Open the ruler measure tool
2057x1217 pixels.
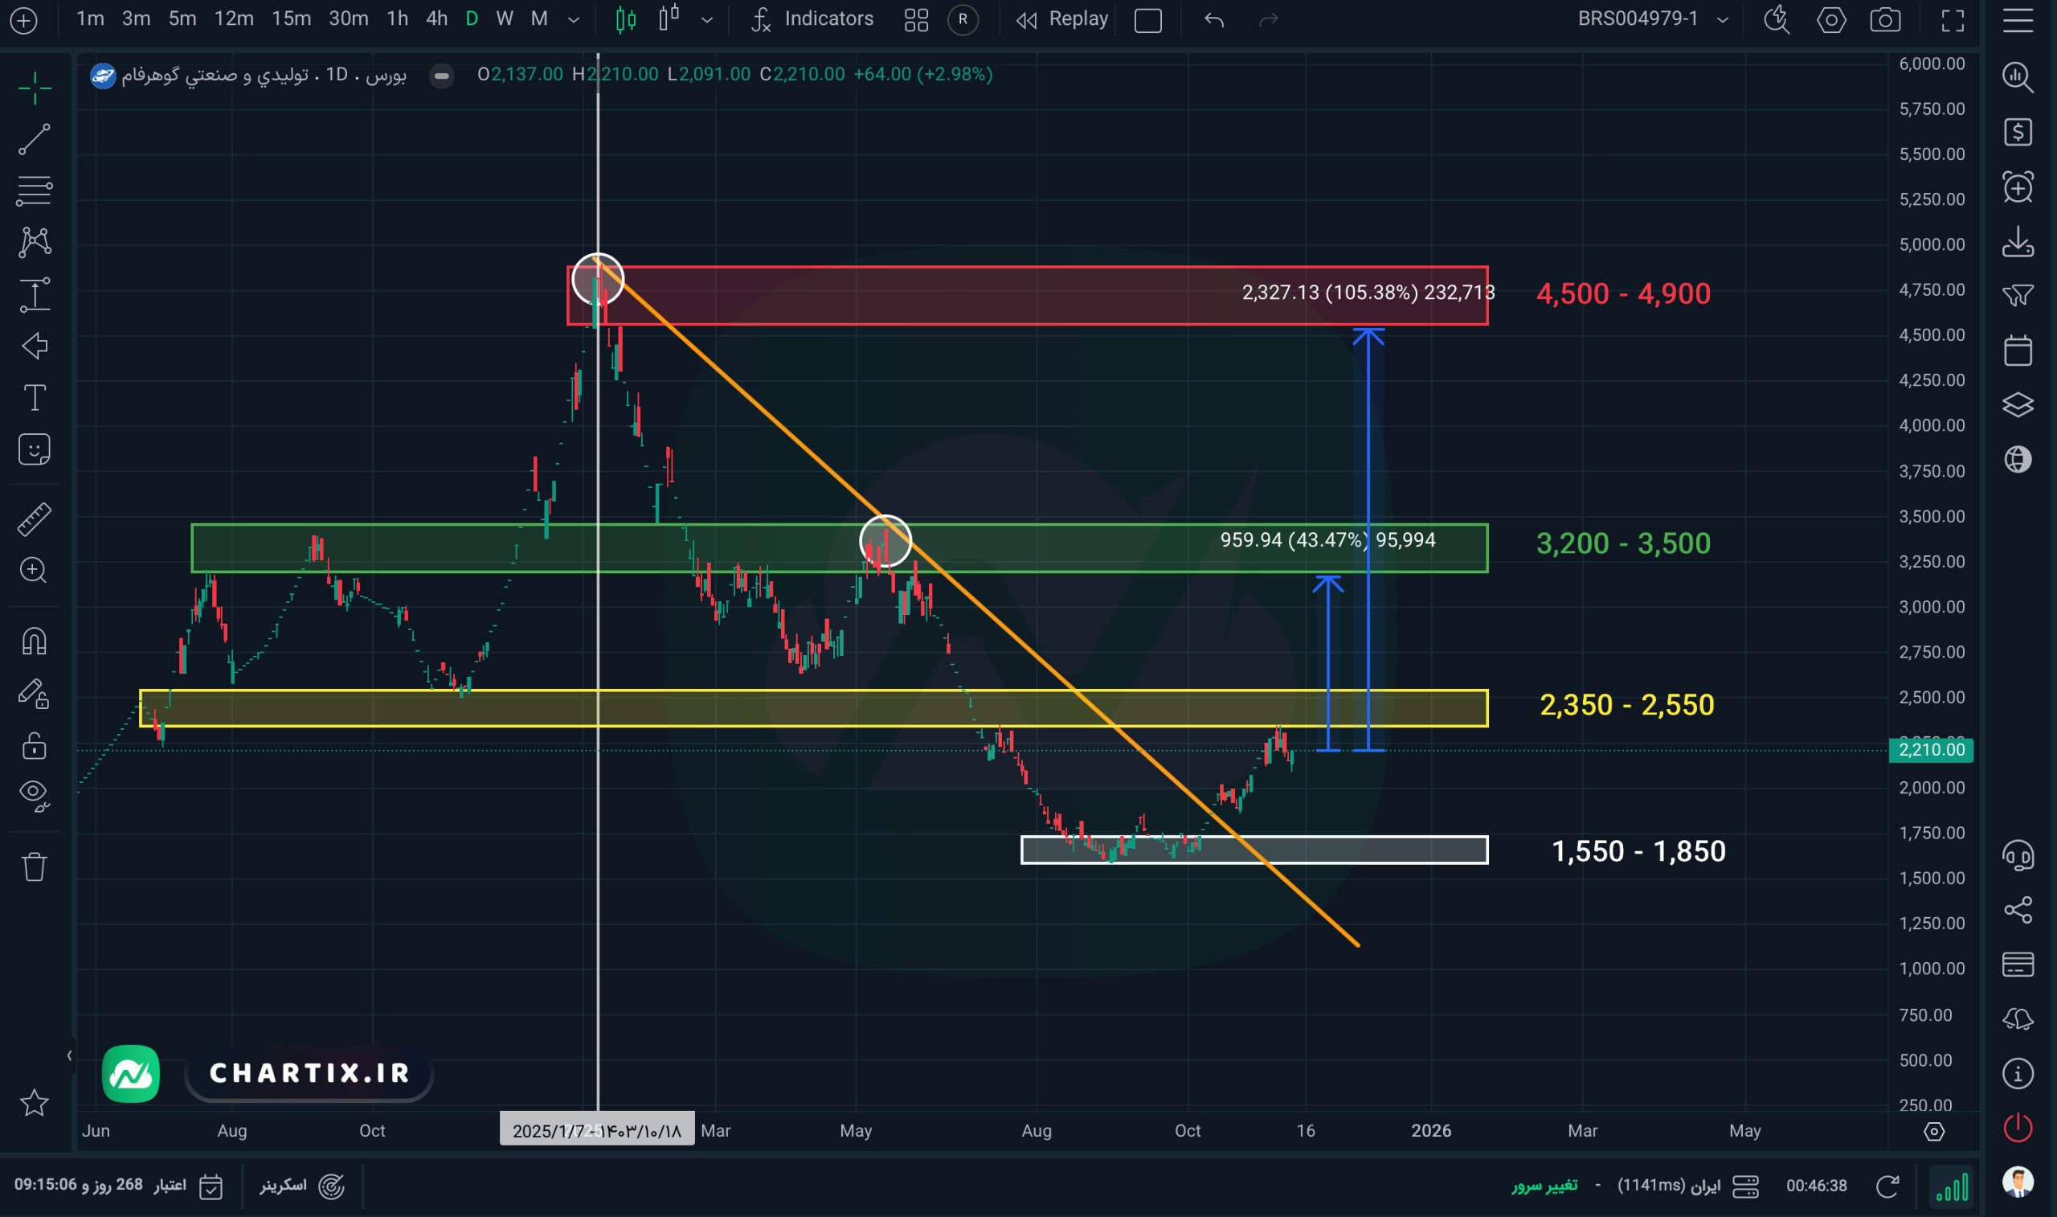point(34,519)
